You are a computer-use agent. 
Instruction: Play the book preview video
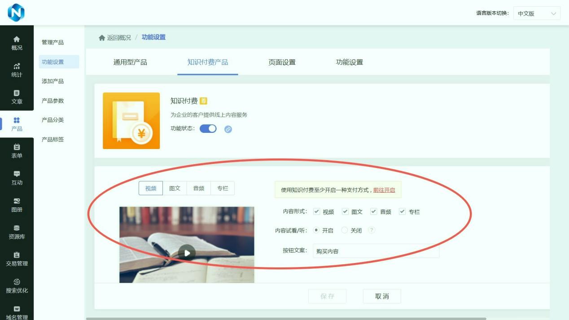[x=187, y=253]
